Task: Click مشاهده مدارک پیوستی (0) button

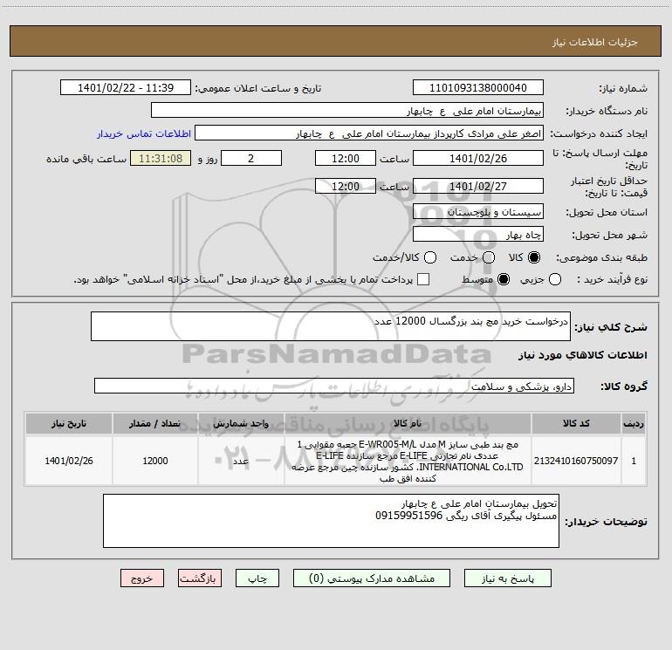Action: pos(372,578)
